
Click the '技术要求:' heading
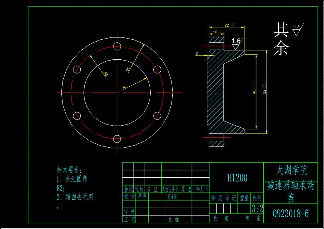coord(70,170)
